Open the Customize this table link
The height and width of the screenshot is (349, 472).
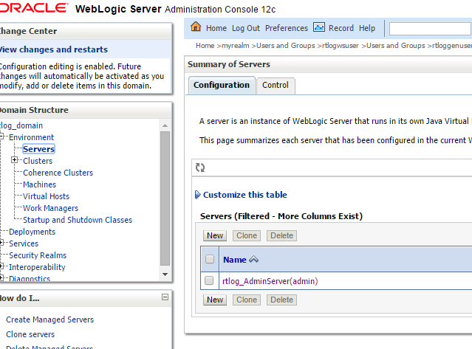245,195
